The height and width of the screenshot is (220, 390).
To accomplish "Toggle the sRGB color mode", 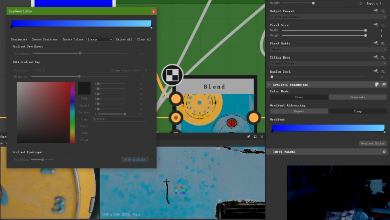I will coord(85,133).
